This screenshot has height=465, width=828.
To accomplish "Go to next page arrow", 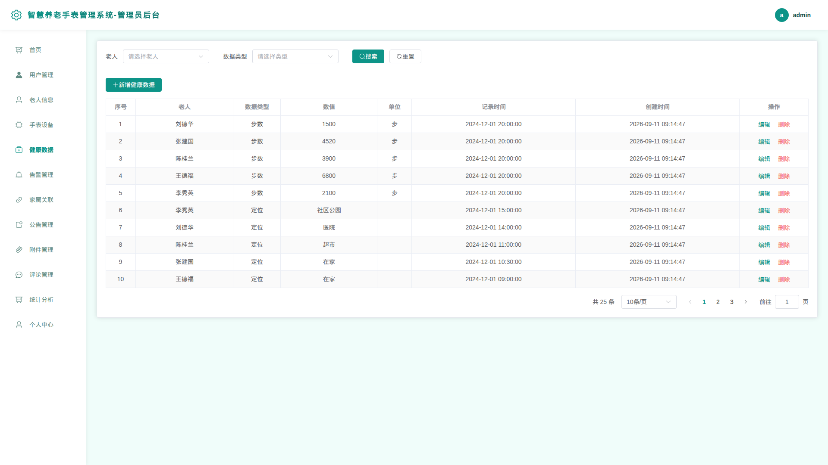I will coord(745,302).
